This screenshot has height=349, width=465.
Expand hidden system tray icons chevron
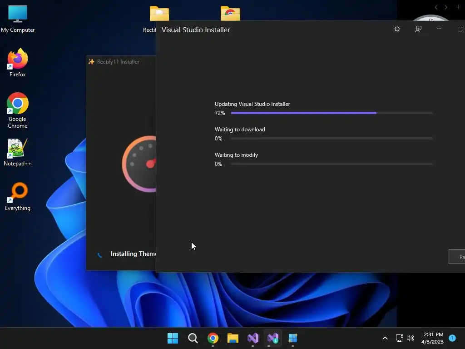coord(385,338)
